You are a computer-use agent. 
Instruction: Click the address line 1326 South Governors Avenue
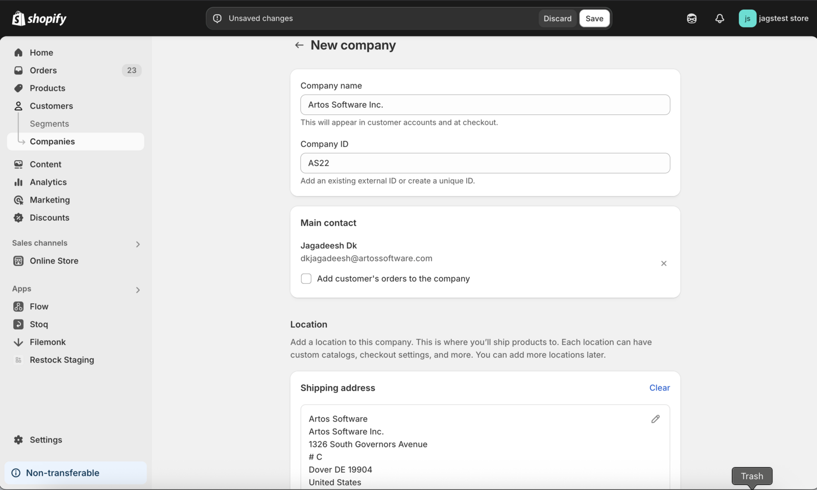pos(368,444)
